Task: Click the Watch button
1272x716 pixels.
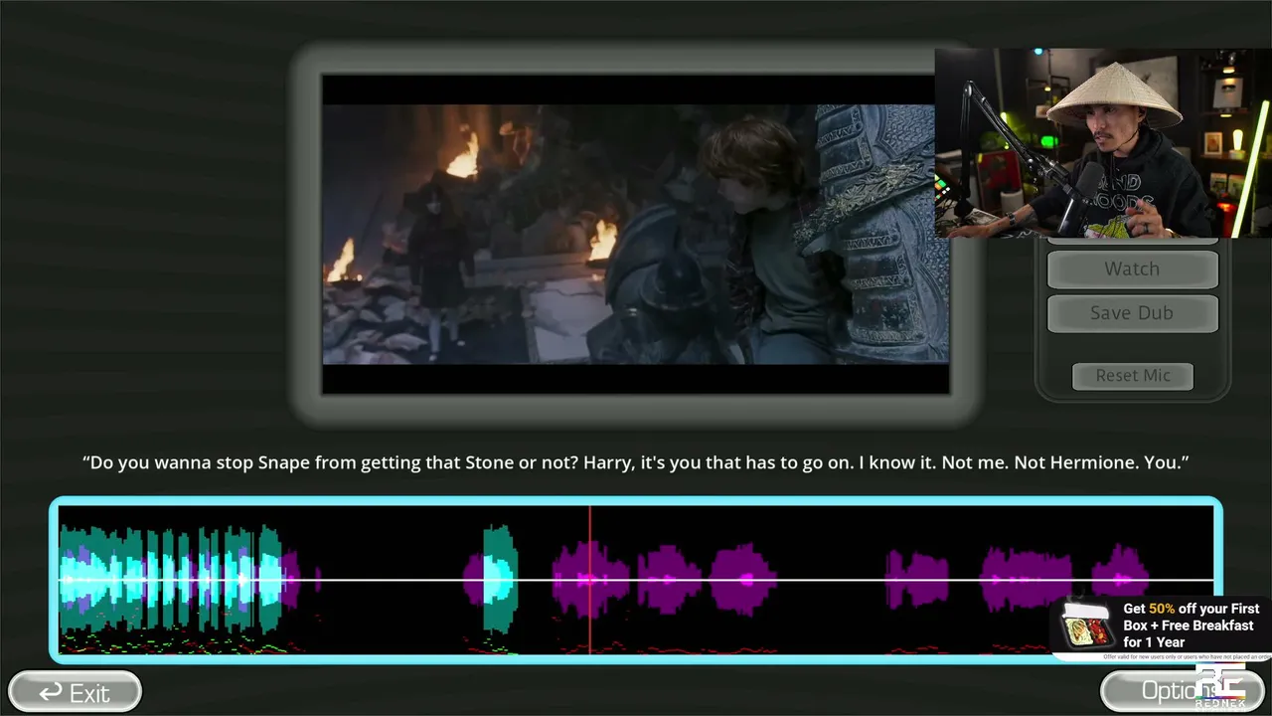Action: [1132, 268]
